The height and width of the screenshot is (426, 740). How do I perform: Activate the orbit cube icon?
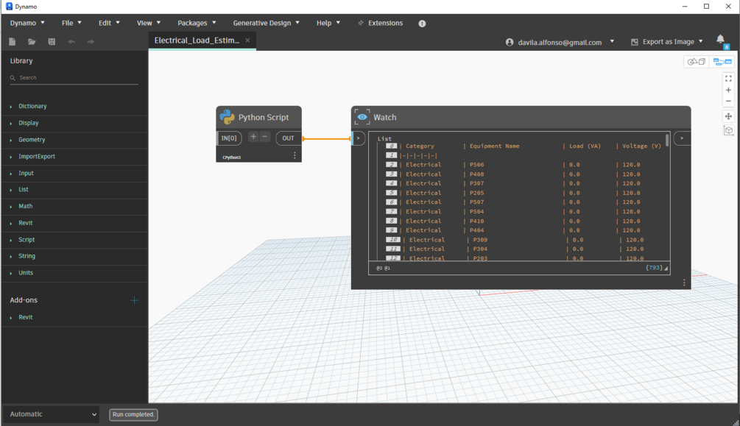coord(728,130)
